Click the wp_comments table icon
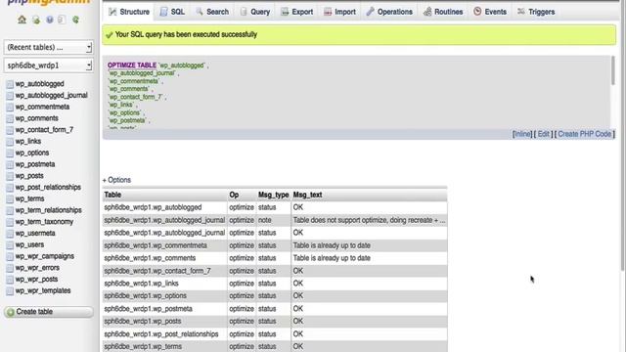626x352 pixels. tap(10, 118)
